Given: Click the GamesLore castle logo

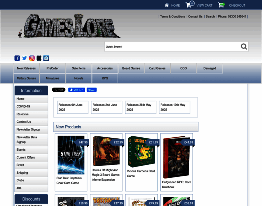Looking at the screenshot, I should click(69, 26).
